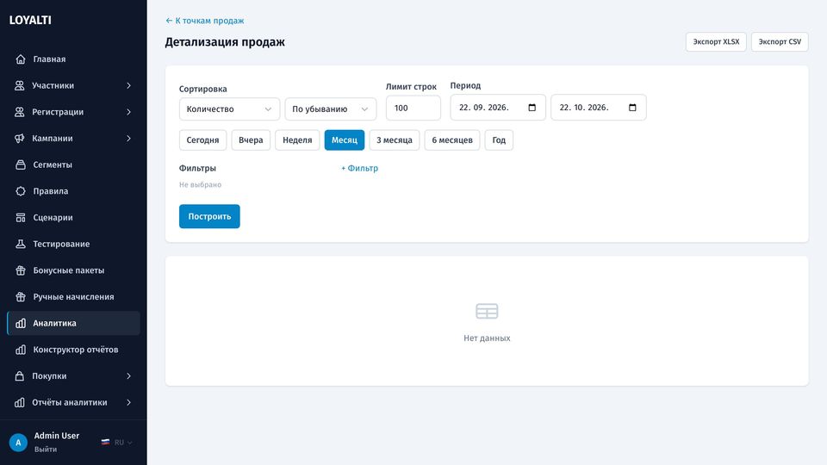Export data via Экспорт XLSX
Image resolution: width=827 pixels, height=465 pixels.
(716, 41)
